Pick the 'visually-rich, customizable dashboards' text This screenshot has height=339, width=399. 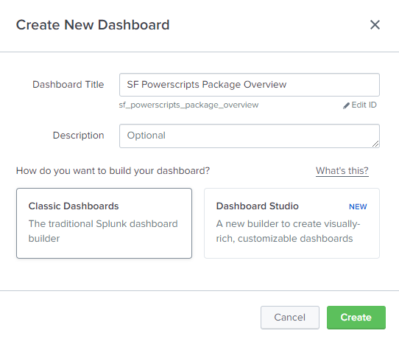[x=288, y=231]
